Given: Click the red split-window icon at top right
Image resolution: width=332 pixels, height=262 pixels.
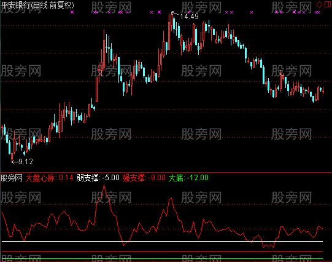Looking at the screenshot, I should (x=328, y=4).
